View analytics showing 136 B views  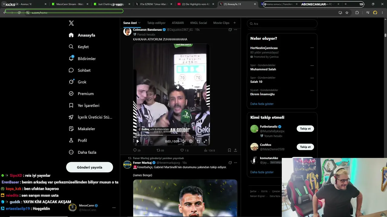(x=209, y=150)
